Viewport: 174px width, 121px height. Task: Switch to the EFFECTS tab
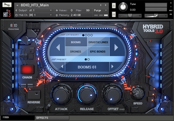pyautogui.click(x=52, y=118)
